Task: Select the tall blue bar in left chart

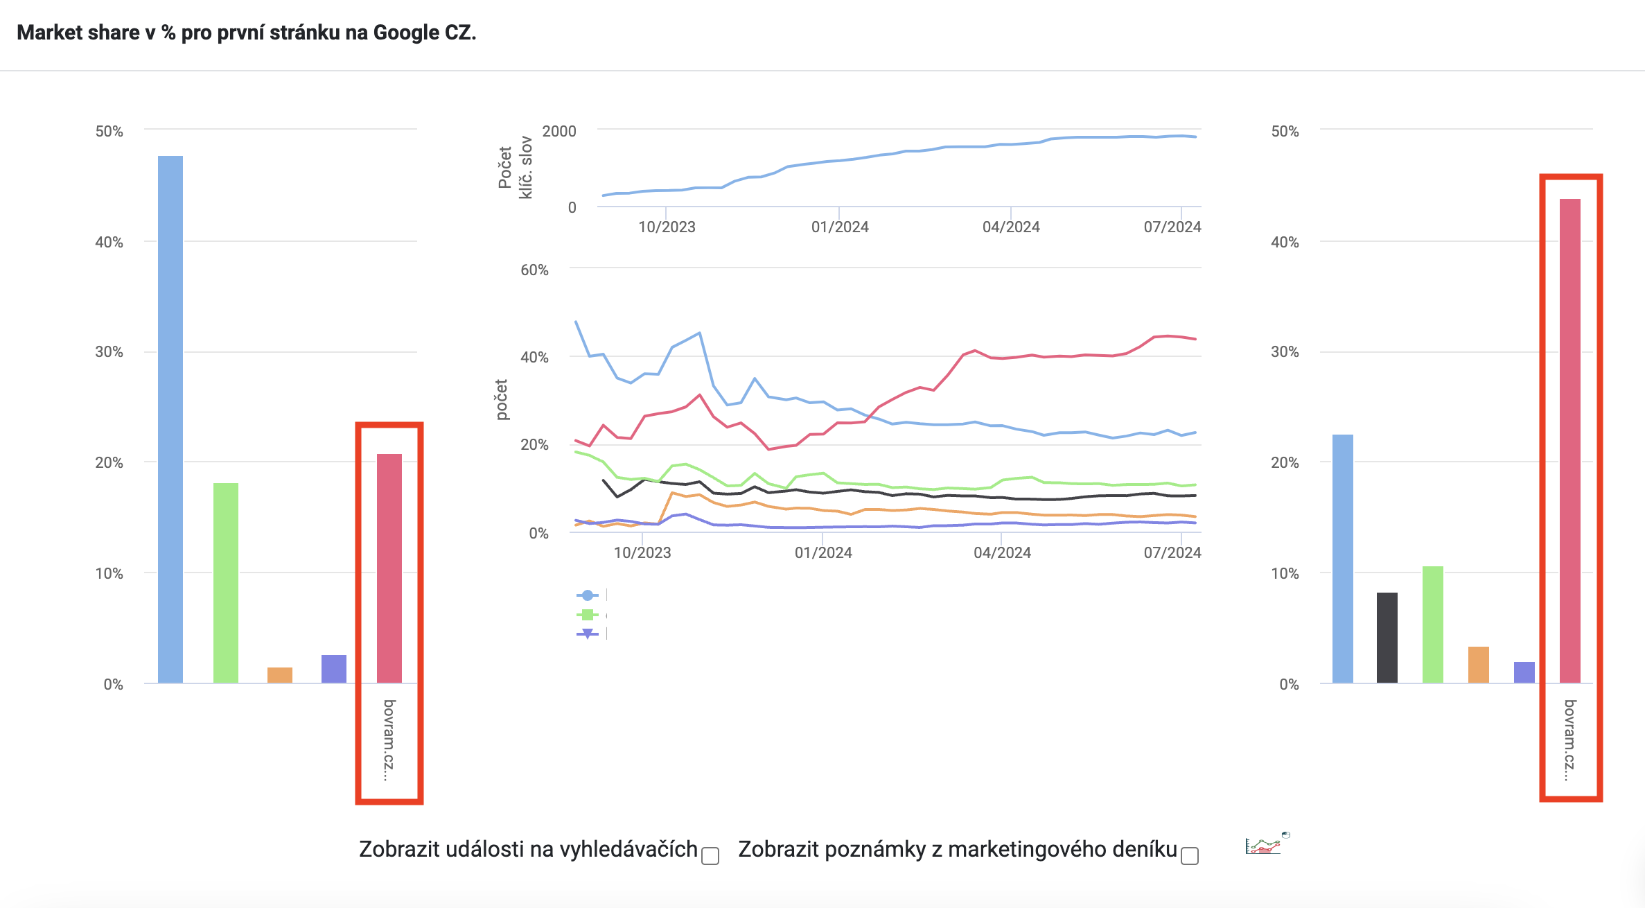Action: [x=170, y=419]
